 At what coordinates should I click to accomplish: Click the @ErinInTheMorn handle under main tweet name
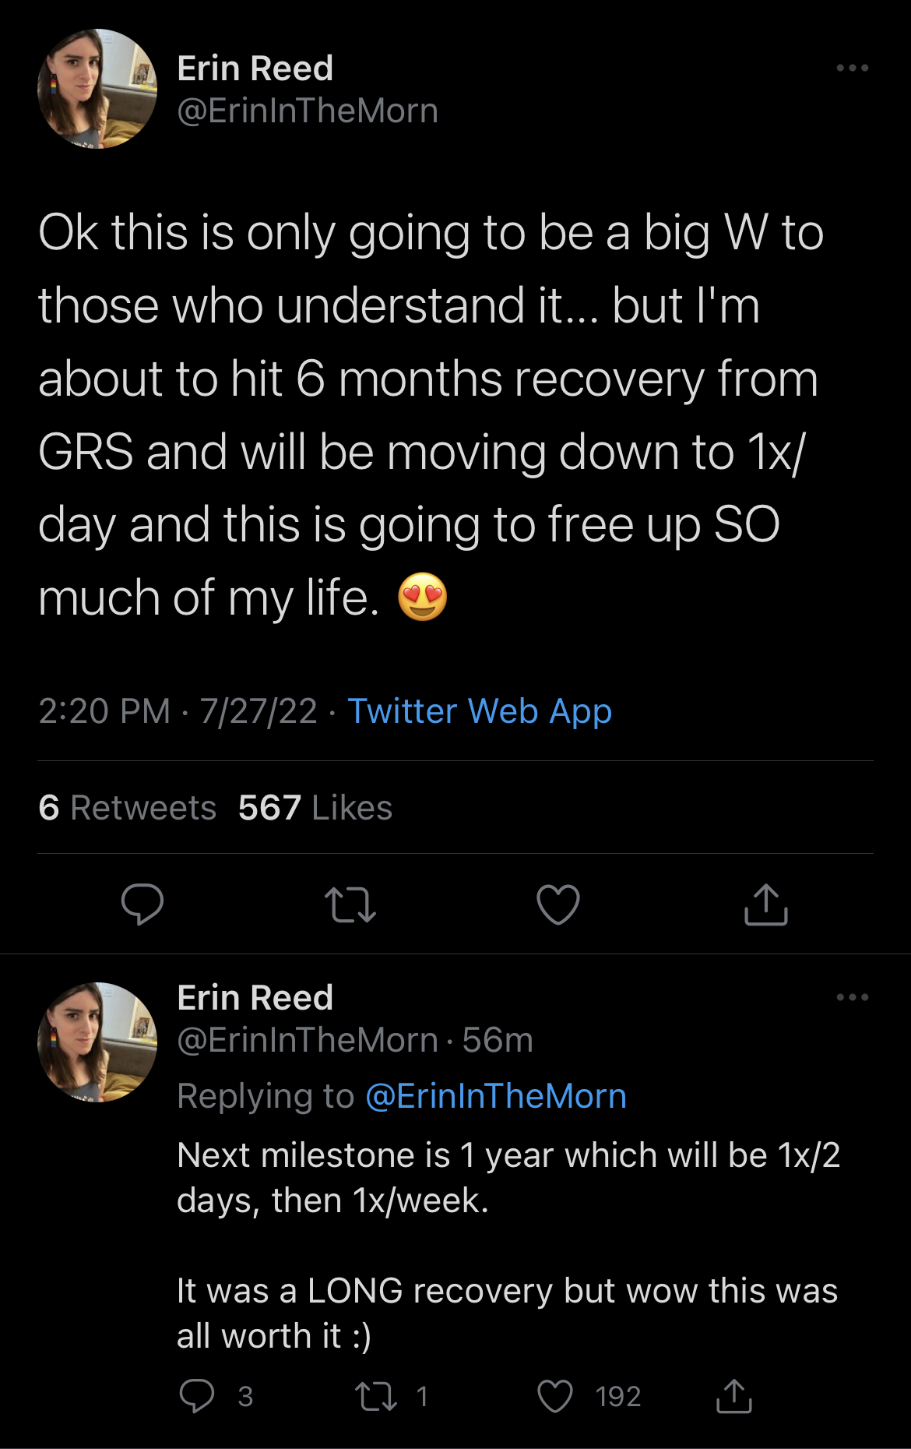308,111
